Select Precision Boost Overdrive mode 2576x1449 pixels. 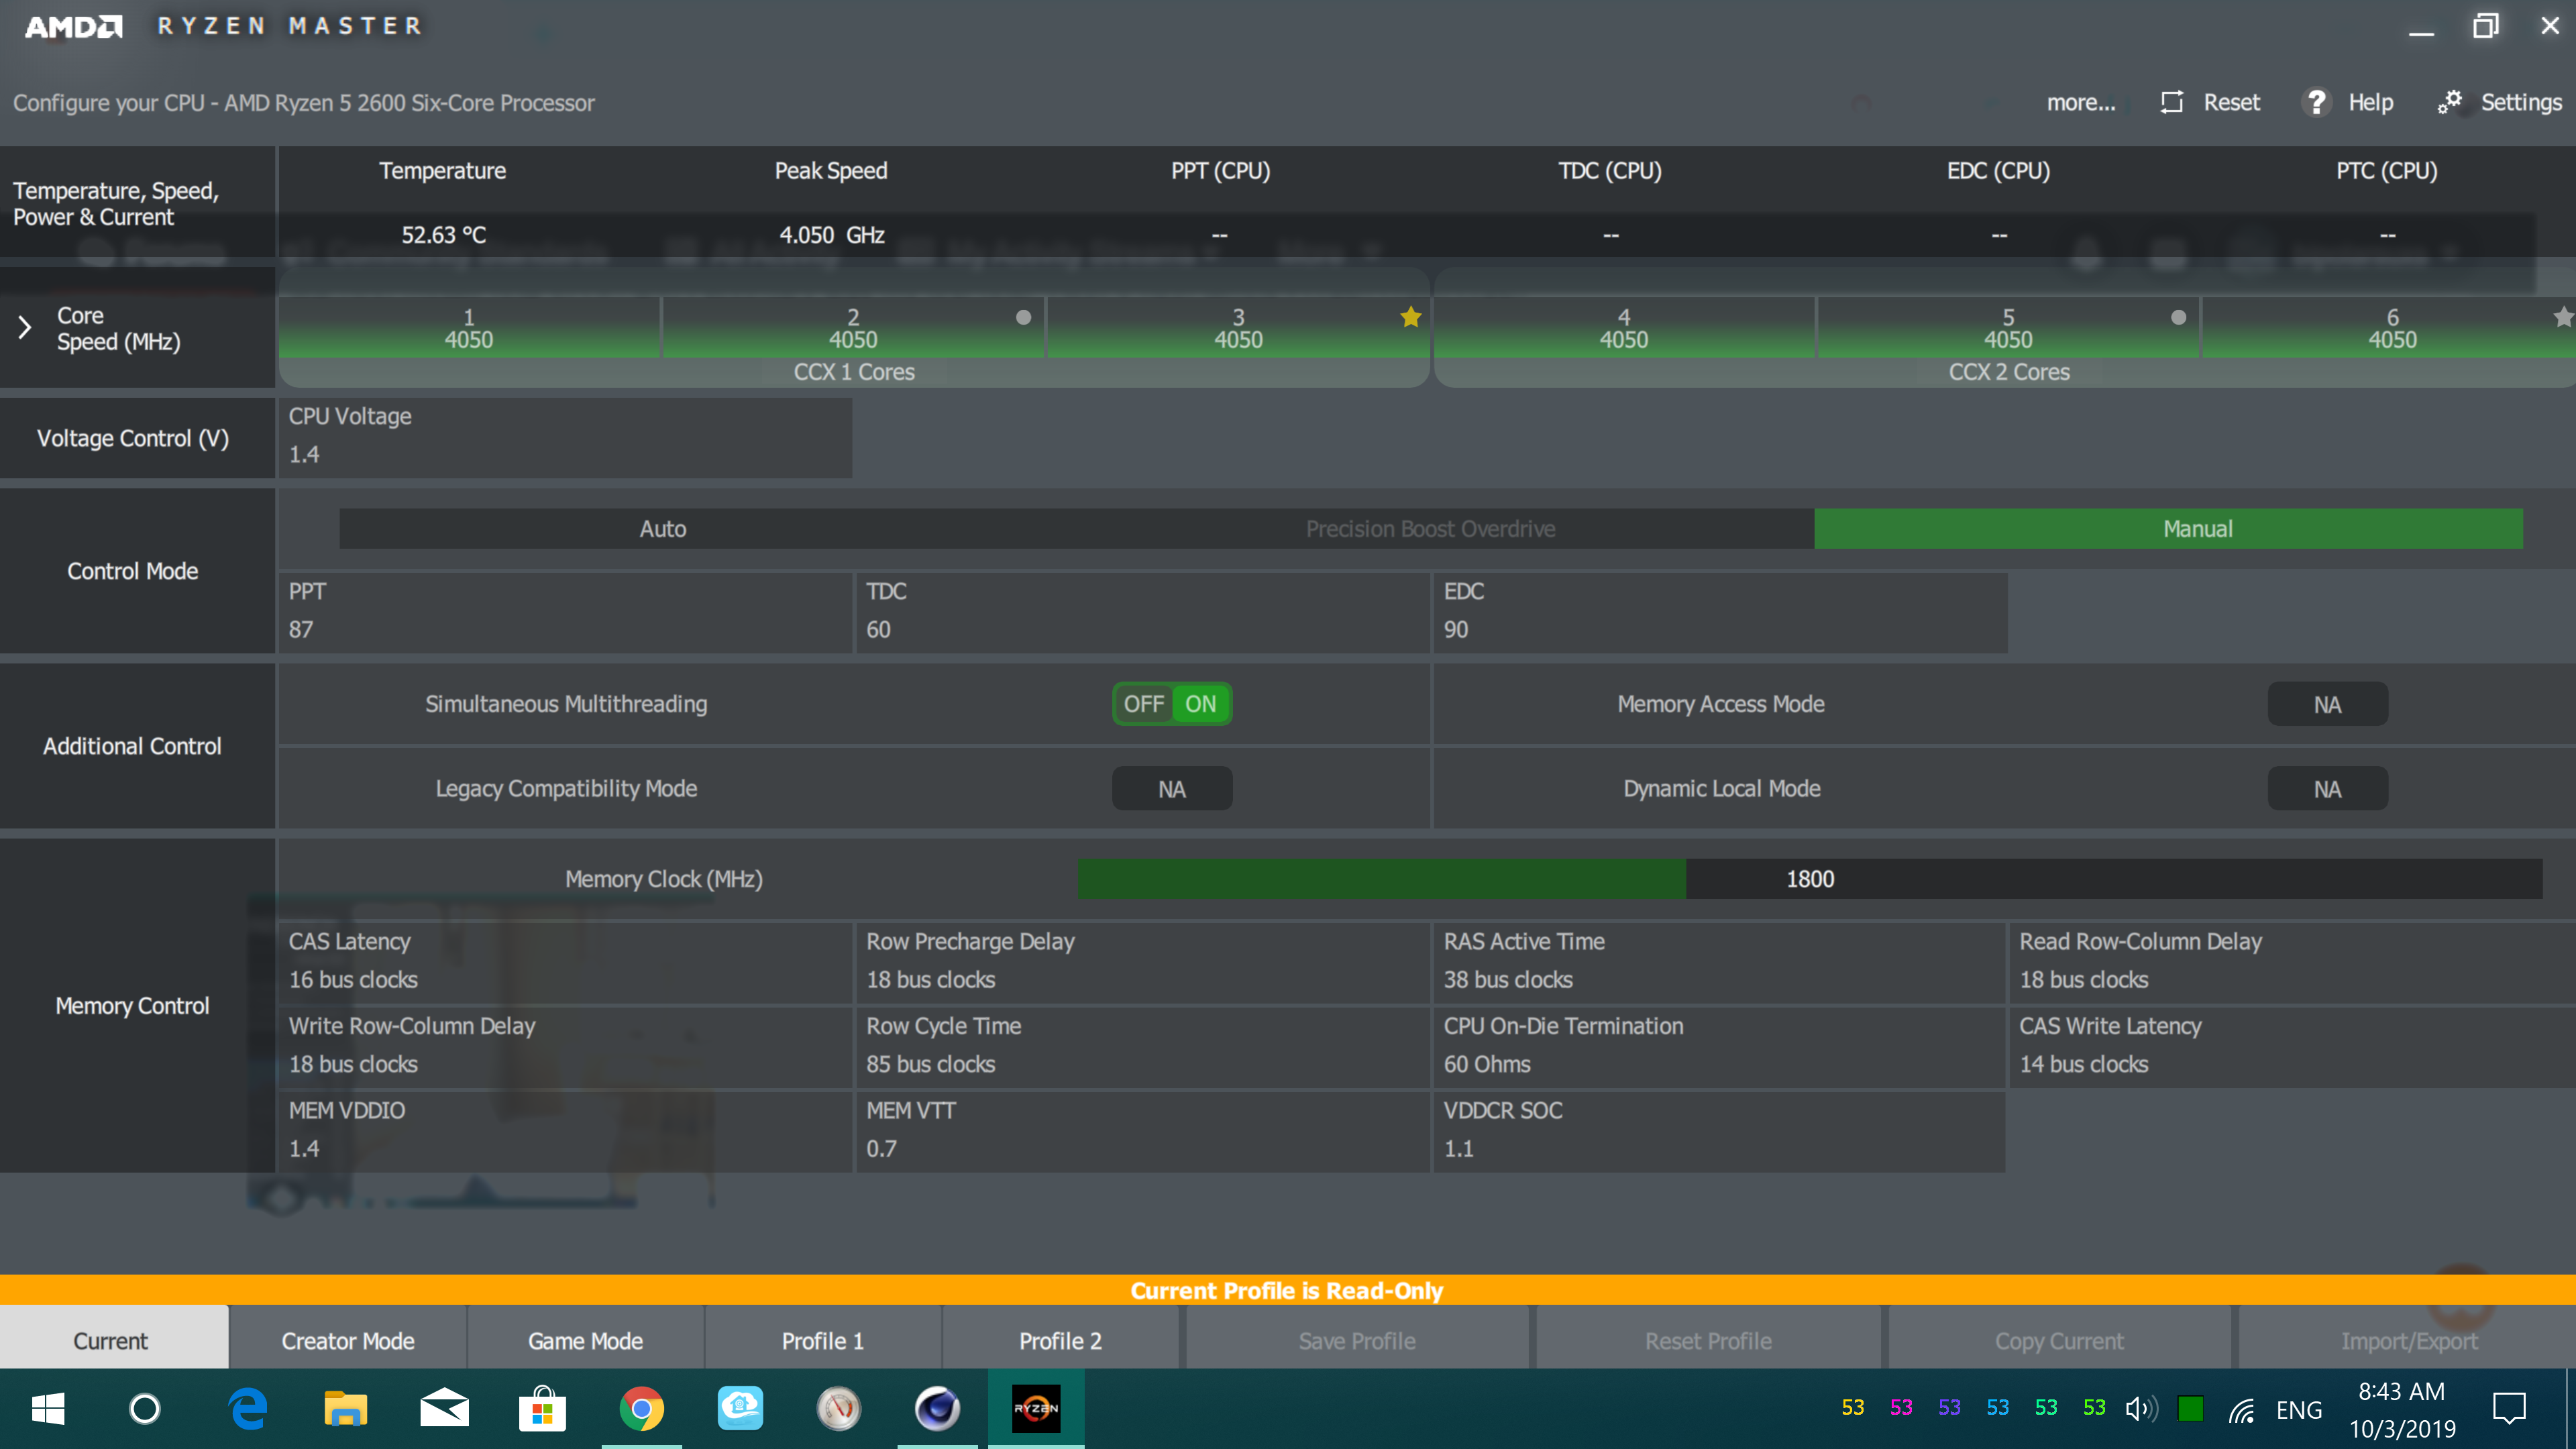pos(1430,529)
